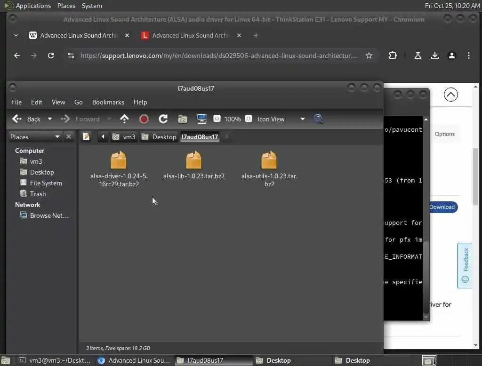Image resolution: width=482 pixels, height=366 pixels.
Task: Select vm3 in the path bar
Action: point(124,137)
